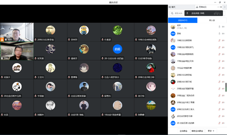The width and height of the screenshot is (227, 135).
Task: Click 刘丰's microphone icon in member list
Action: click(219, 27)
